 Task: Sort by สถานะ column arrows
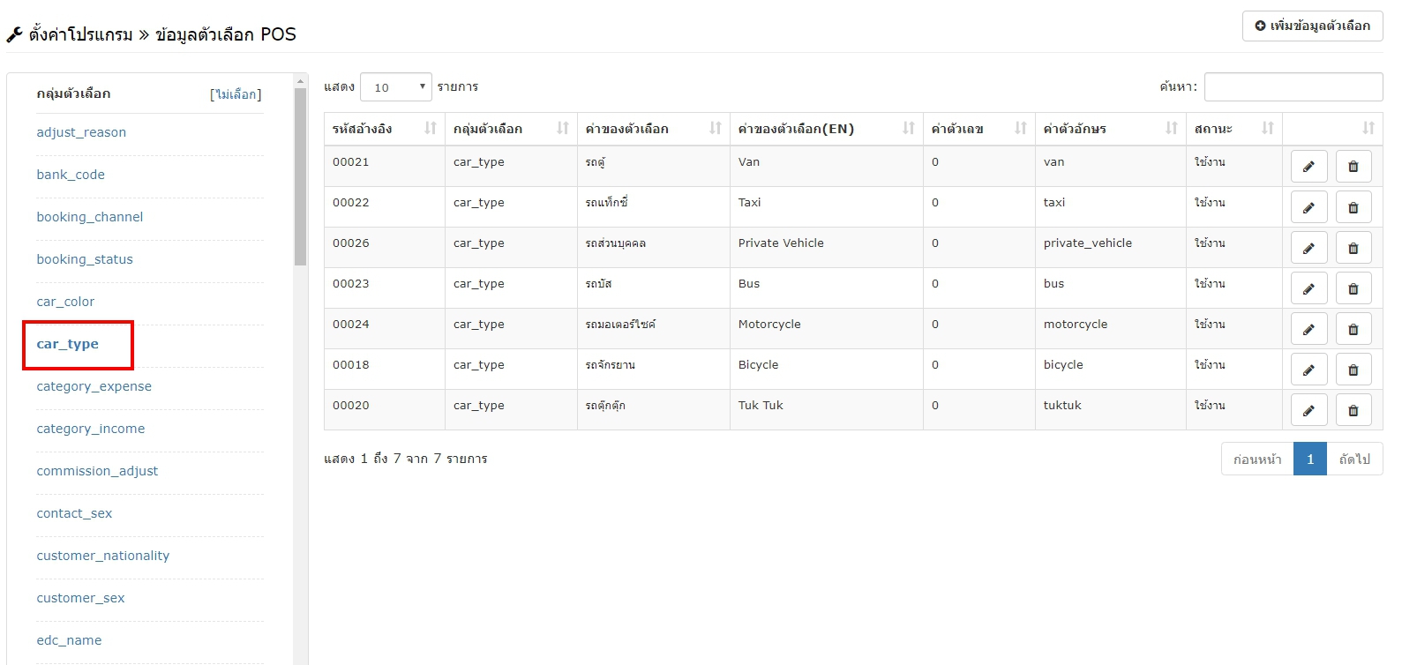[1268, 128]
